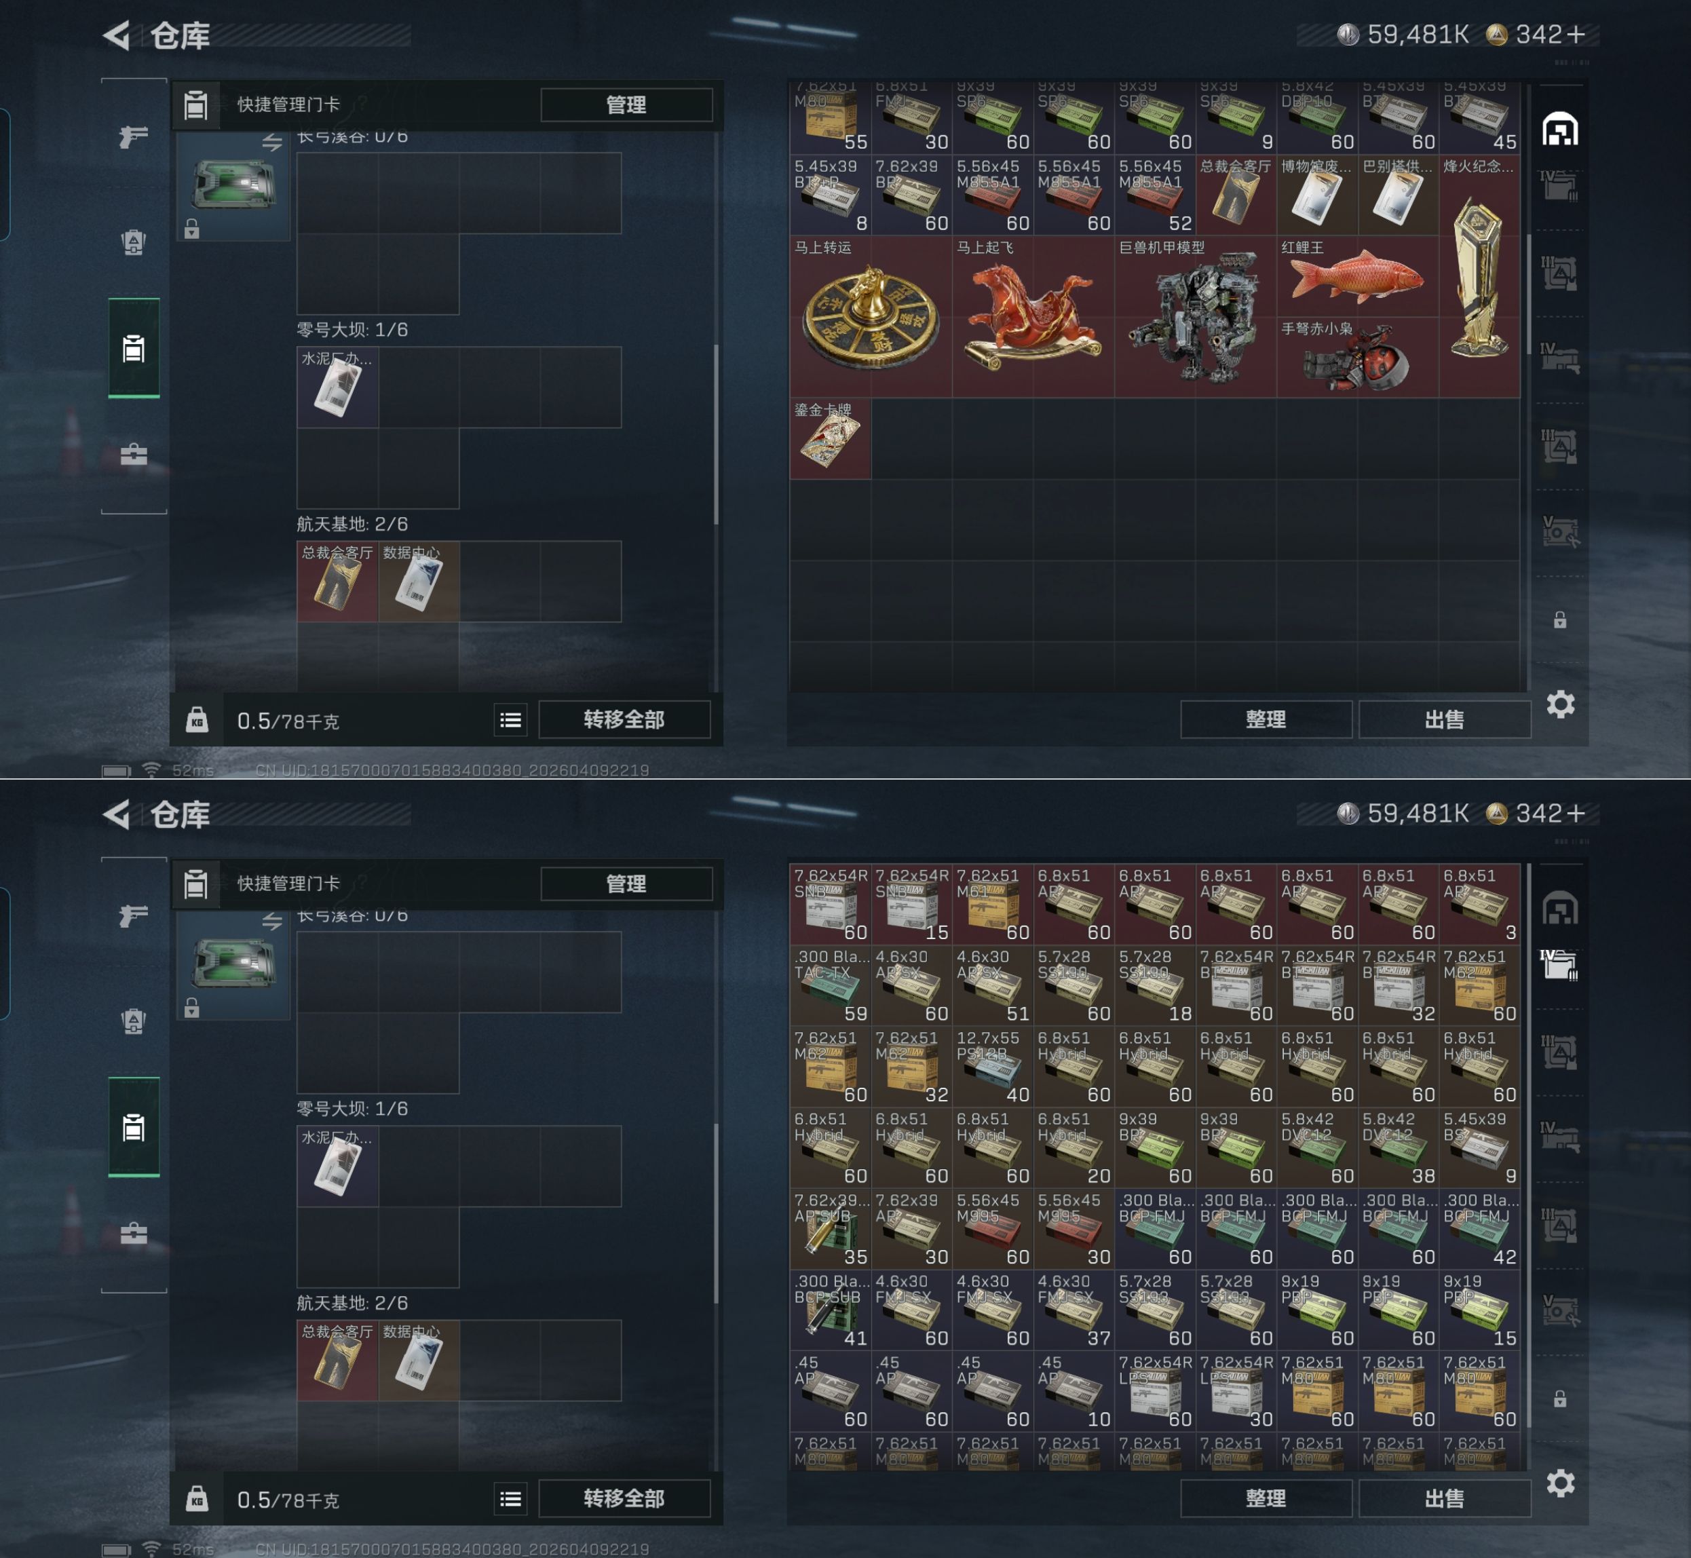
Task: Click the 7.62x39 AP SUB stack of 35
Action: 831,1228
